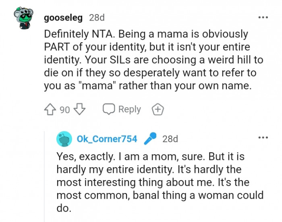Open more options for gooseleg's comment
Screen dimensions: 282x222
coord(263,18)
